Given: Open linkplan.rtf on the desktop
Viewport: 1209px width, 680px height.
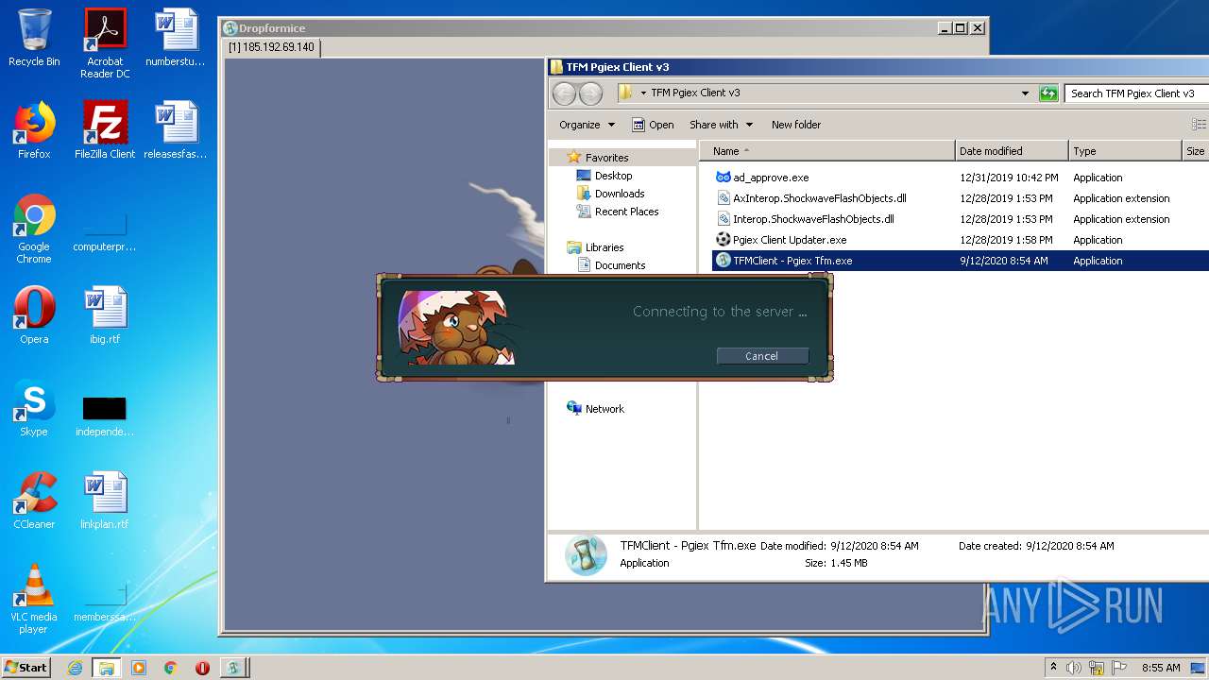Looking at the screenshot, I should coord(105,500).
